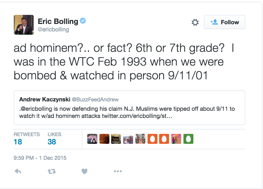Open the more options ellipsis icon
This screenshot has height=189, width=263.
point(118,171)
